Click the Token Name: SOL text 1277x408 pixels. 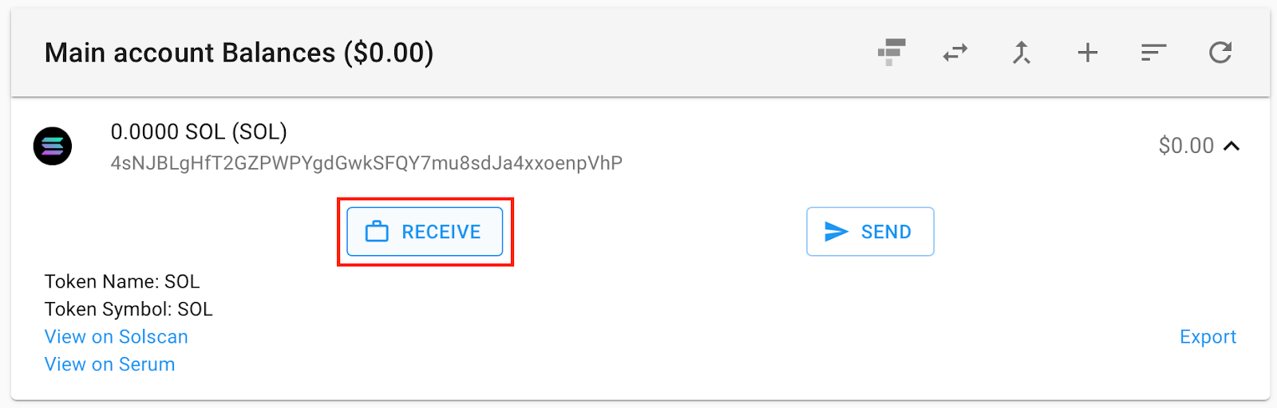pos(122,281)
